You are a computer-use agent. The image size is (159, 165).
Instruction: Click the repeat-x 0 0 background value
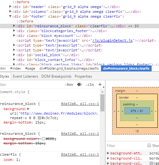tap(22, 118)
